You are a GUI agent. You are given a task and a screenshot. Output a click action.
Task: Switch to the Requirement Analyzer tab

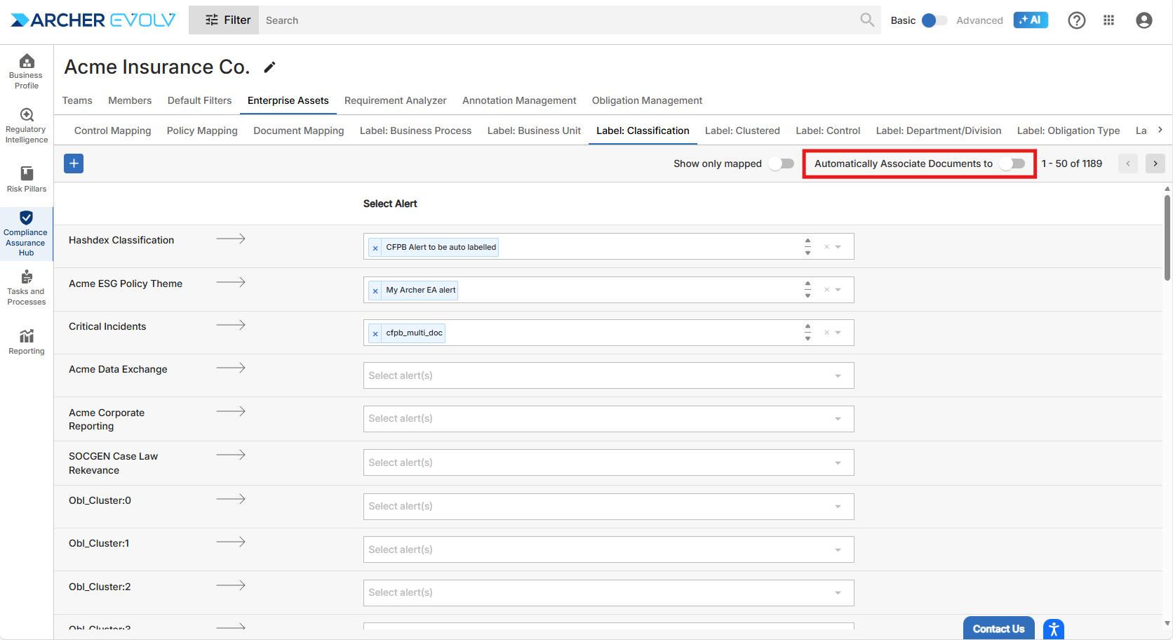pos(395,100)
